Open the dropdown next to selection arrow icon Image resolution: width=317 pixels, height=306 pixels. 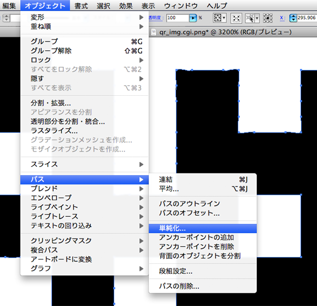[257, 18]
